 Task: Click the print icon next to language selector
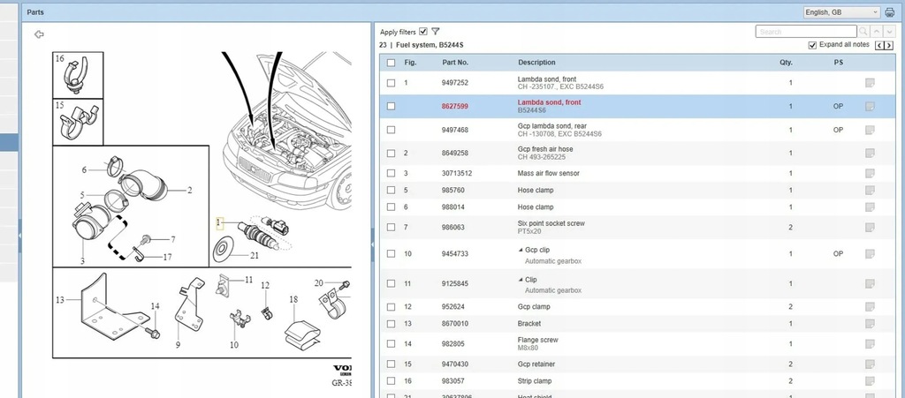[889, 12]
